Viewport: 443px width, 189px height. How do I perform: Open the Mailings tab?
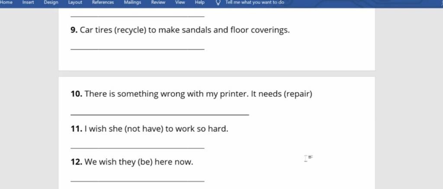click(x=132, y=2)
